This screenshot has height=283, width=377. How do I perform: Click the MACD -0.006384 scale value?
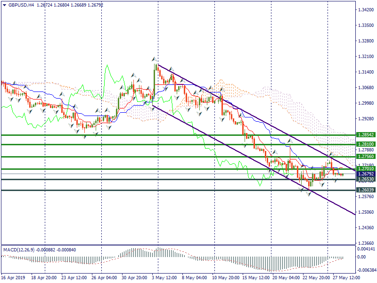coord(366,271)
